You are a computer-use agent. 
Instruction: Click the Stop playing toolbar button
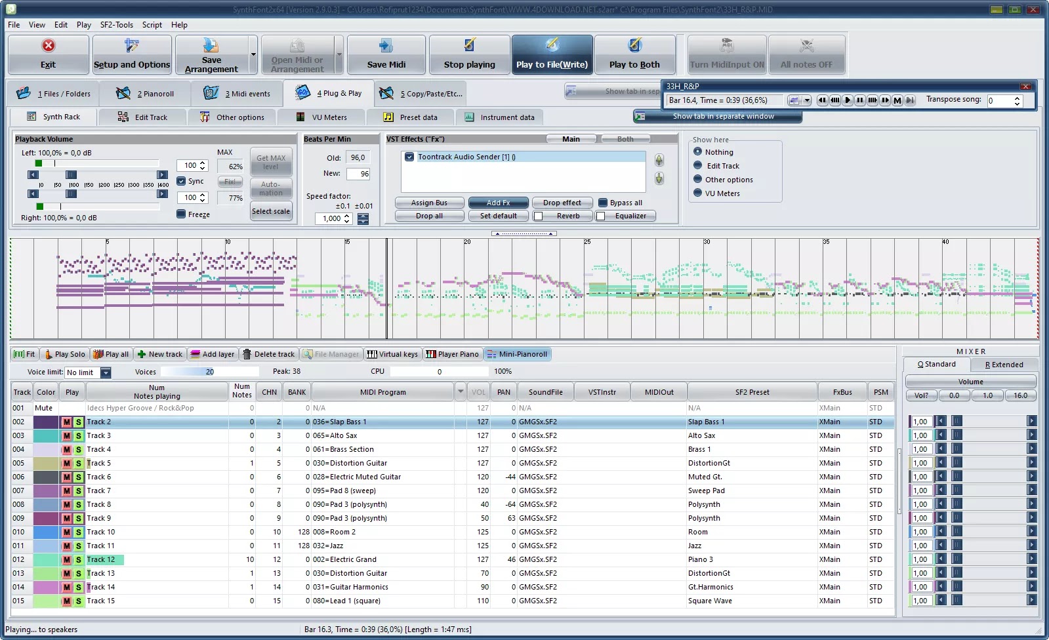(x=469, y=55)
